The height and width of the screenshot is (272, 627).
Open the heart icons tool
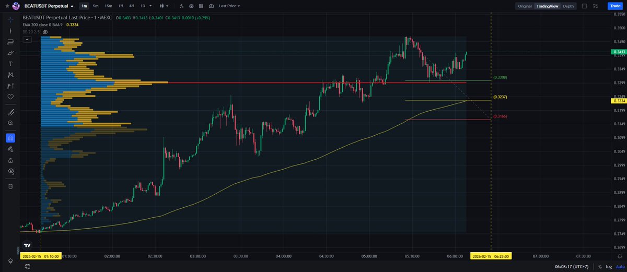pyautogui.click(x=10, y=97)
